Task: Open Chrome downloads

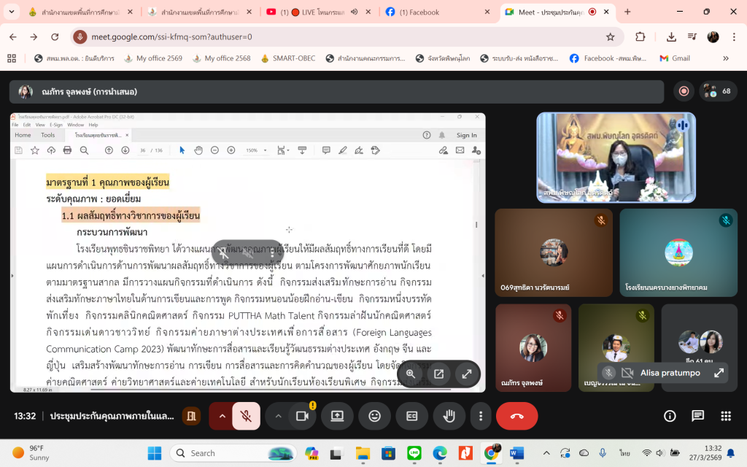Action: [x=671, y=36]
